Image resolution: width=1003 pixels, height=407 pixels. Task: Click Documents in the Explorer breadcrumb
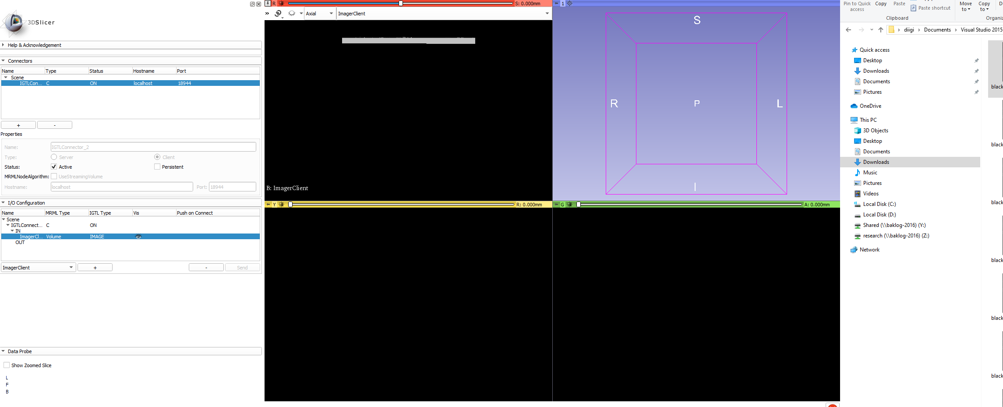937,29
